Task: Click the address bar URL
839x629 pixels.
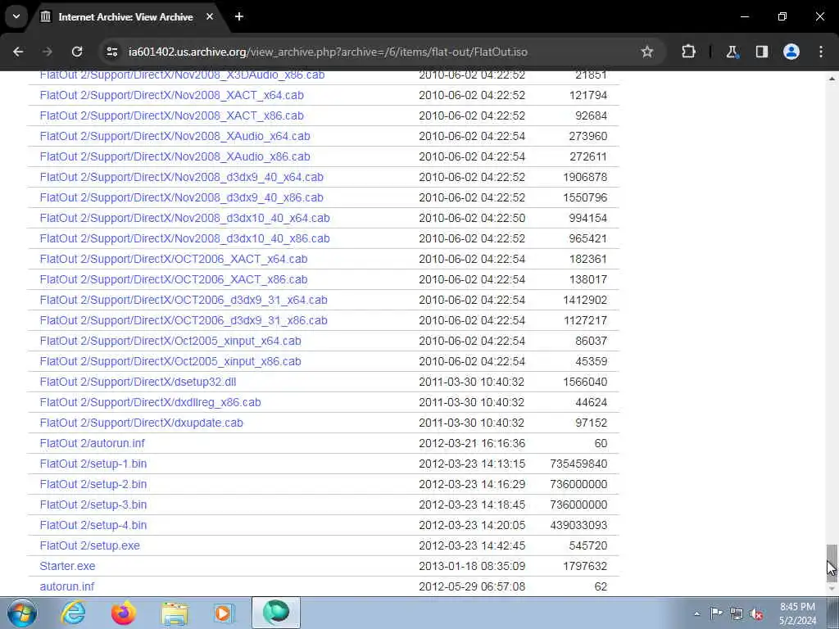Action: click(328, 52)
